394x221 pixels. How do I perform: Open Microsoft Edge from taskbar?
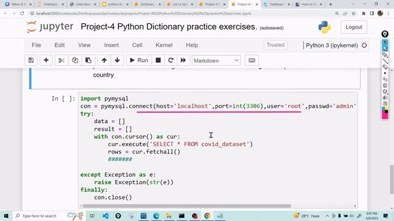click(156, 215)
